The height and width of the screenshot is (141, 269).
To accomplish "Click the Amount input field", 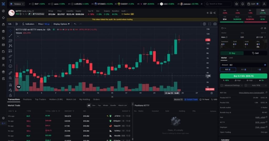I will (x=244, y=65).
